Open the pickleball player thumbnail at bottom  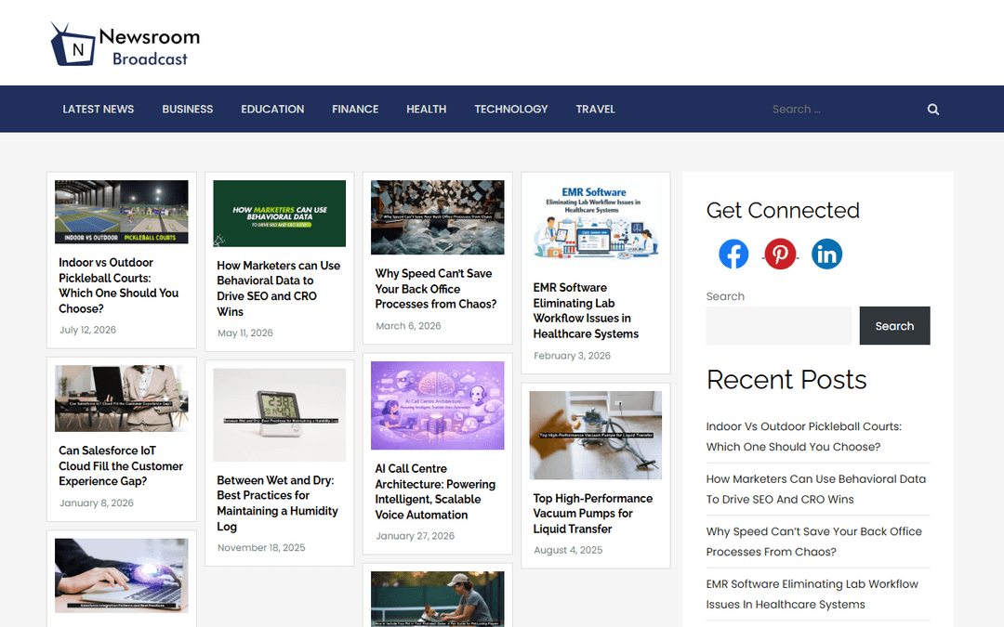[x=437, y=599]
